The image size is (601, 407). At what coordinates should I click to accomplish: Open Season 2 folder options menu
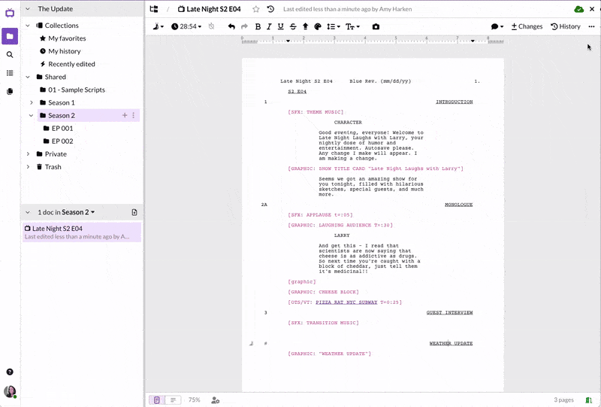click(x=134, y=115)
